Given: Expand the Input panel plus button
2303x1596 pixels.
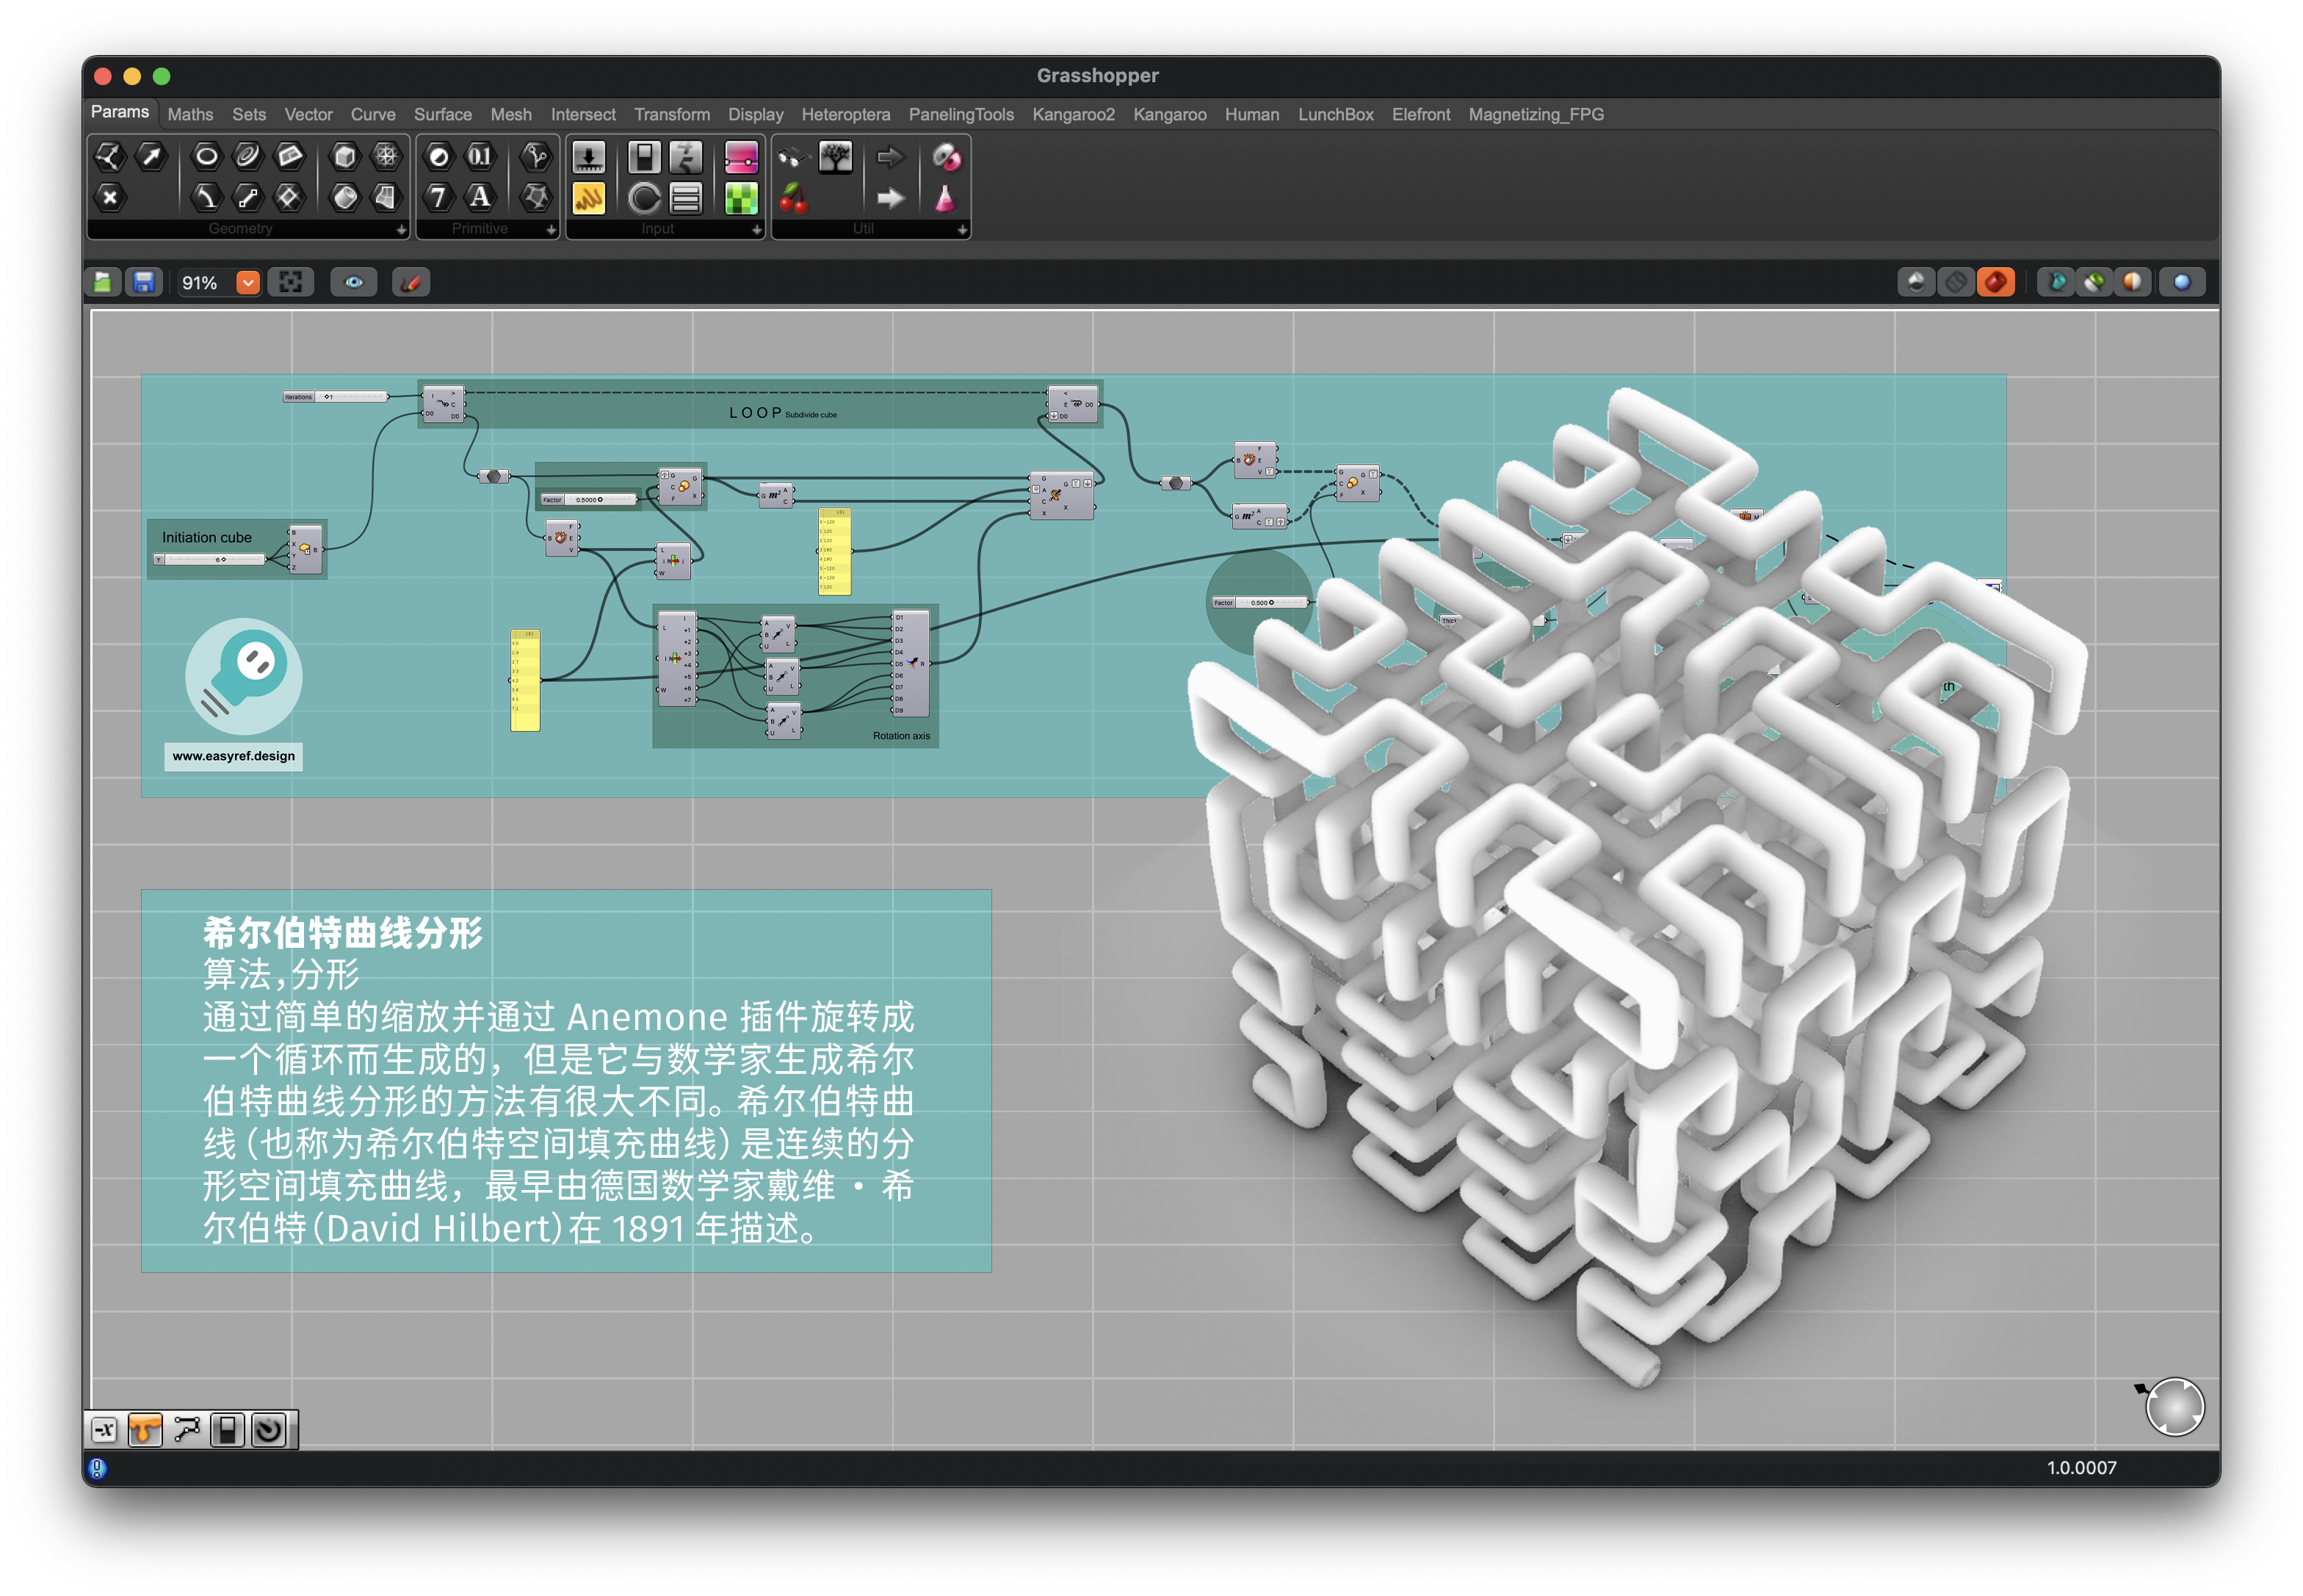Looking at the screenshot, I should pos(756,230).
